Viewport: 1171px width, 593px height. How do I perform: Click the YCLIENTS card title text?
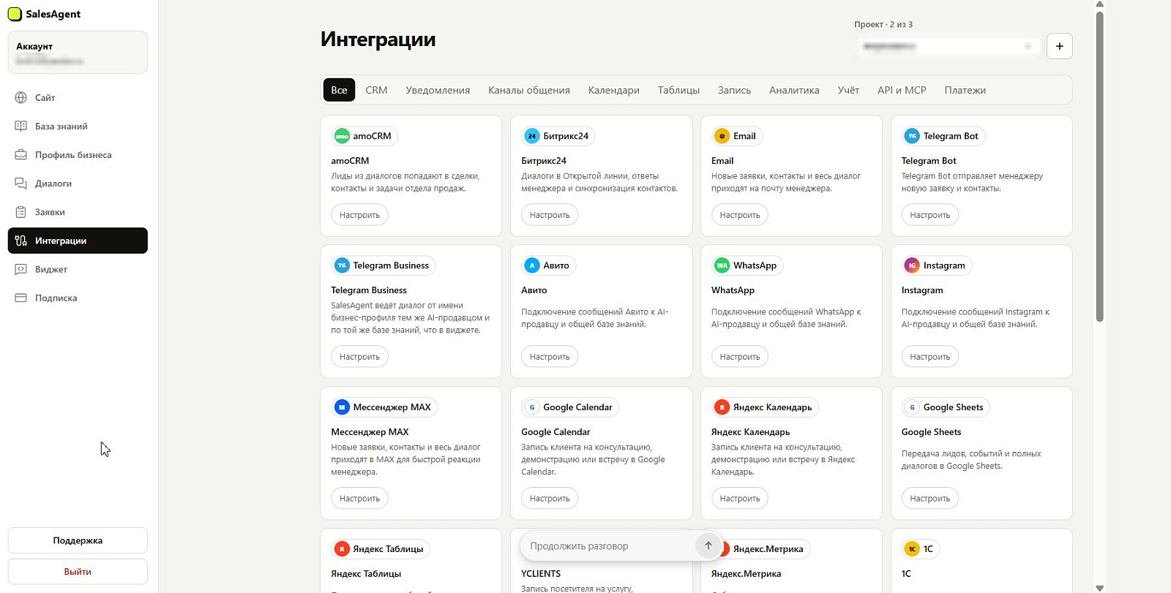(541, 574)
